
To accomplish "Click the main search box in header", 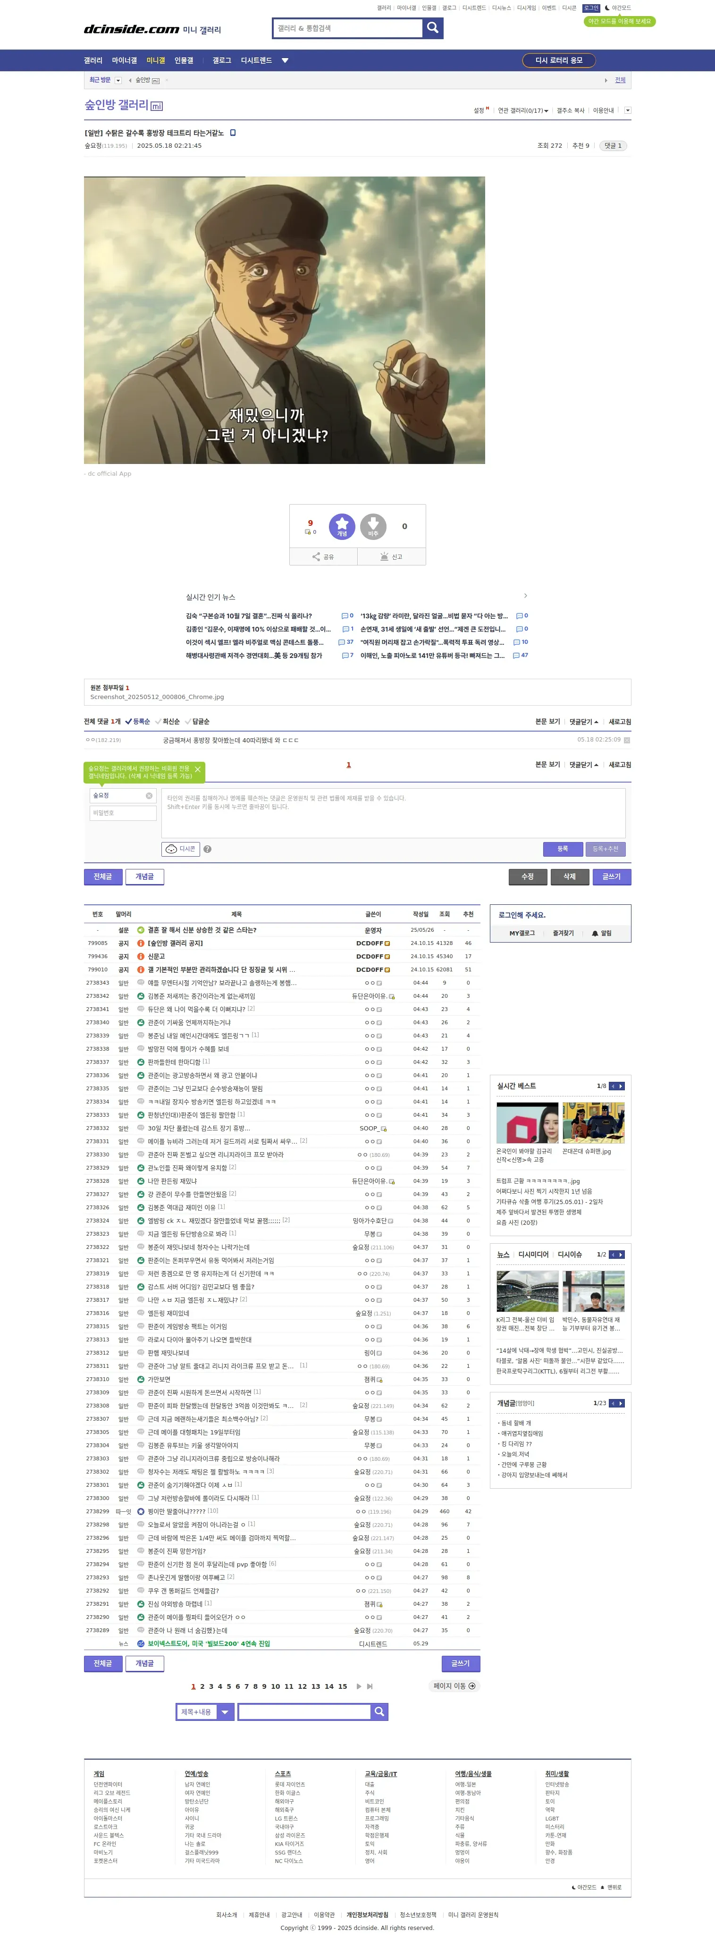I will (348, 28).
